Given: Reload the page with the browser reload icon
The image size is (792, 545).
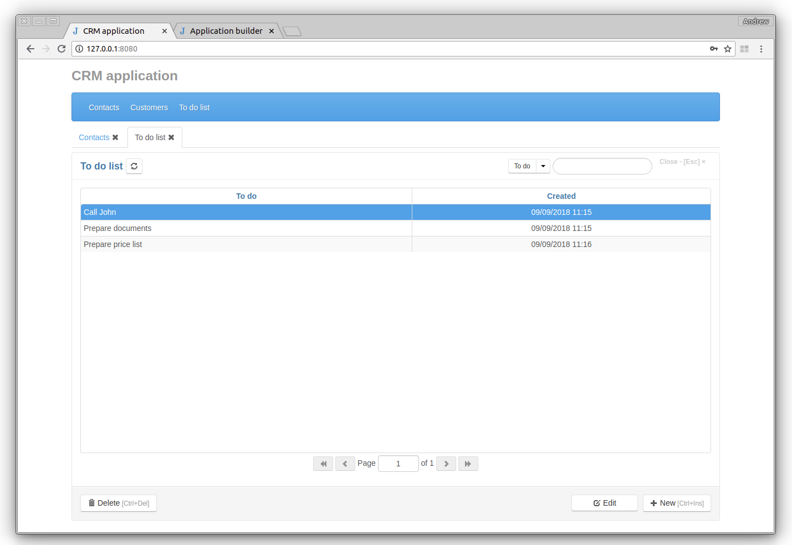Looking at the screenshot, I should point(62,49).
